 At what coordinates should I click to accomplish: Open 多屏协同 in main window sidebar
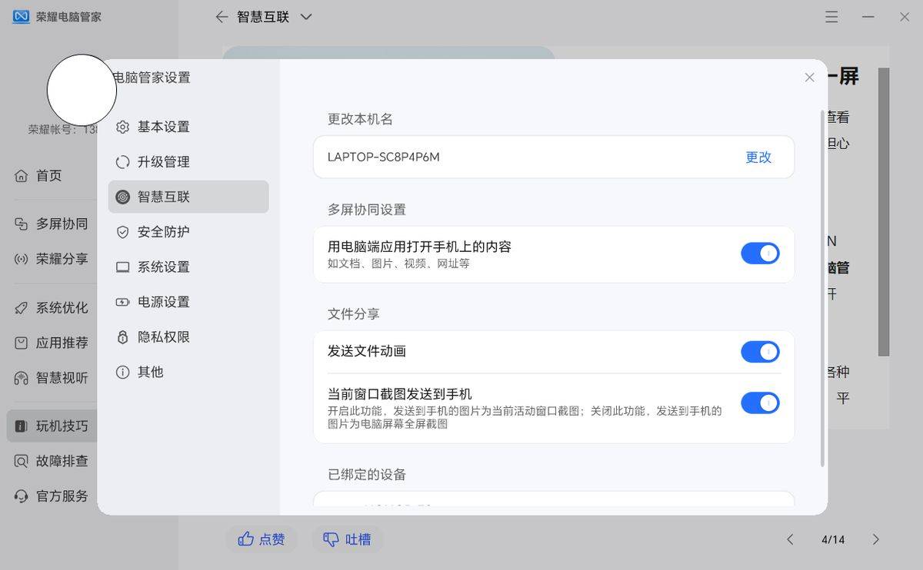(52, 224)
